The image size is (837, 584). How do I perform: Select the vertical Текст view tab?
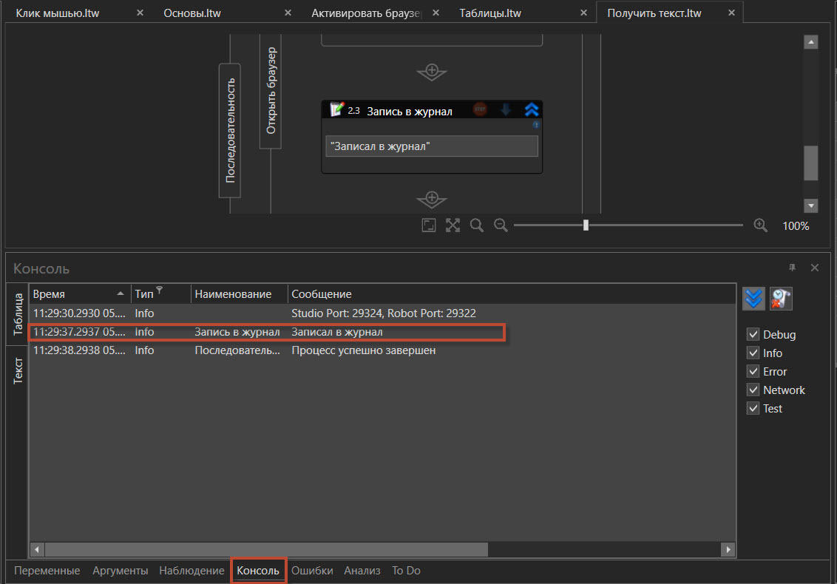click(x=18, y=370)
